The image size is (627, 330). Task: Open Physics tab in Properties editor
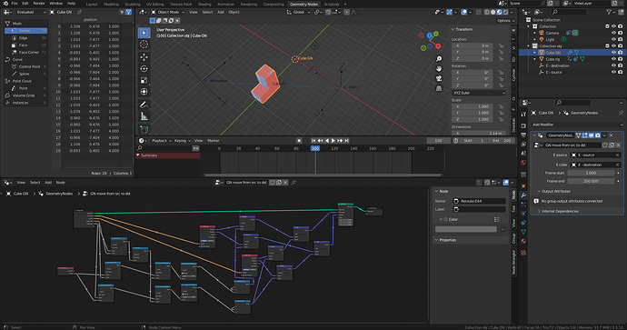523,214
